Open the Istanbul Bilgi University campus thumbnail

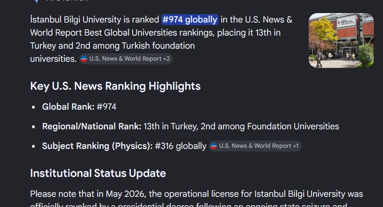(341, 40)
